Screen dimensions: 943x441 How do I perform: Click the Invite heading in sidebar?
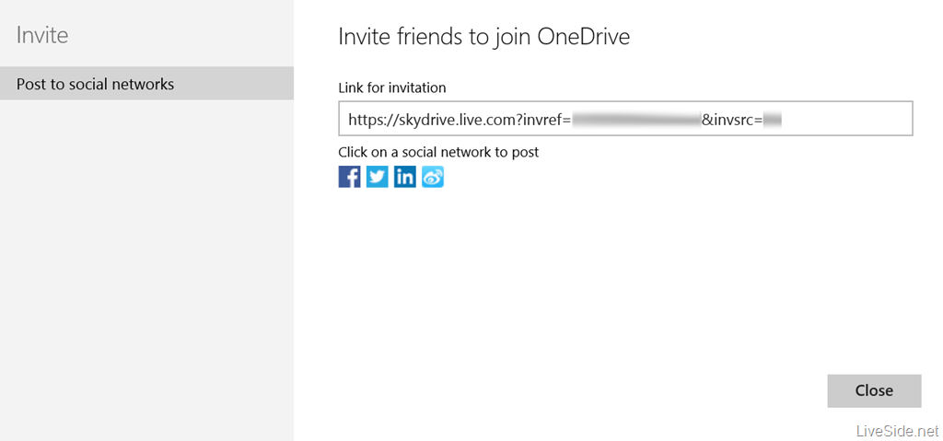pos(42,36)
